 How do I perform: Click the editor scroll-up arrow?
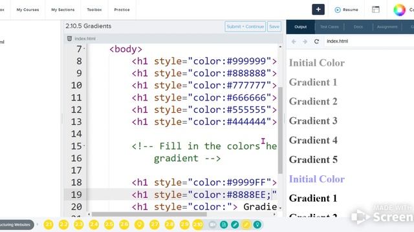point(280,47)
